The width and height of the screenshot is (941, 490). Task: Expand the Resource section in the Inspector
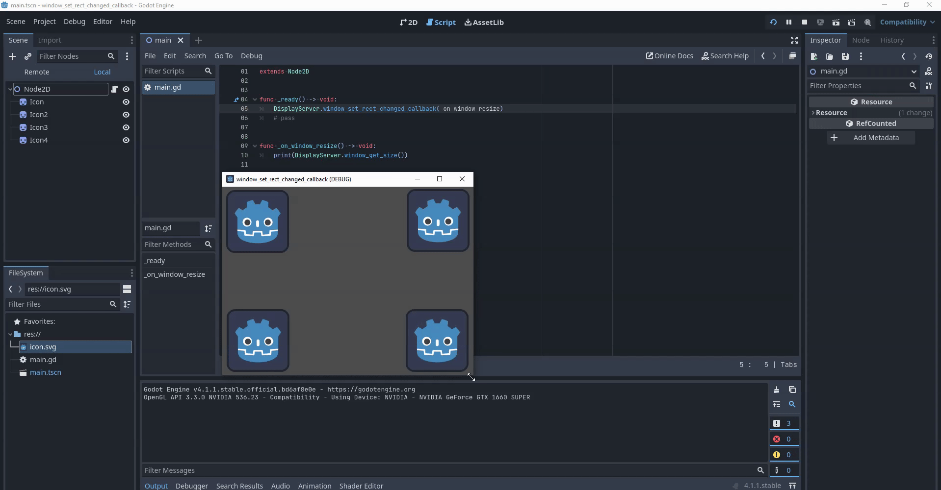(x=814, y=112)
